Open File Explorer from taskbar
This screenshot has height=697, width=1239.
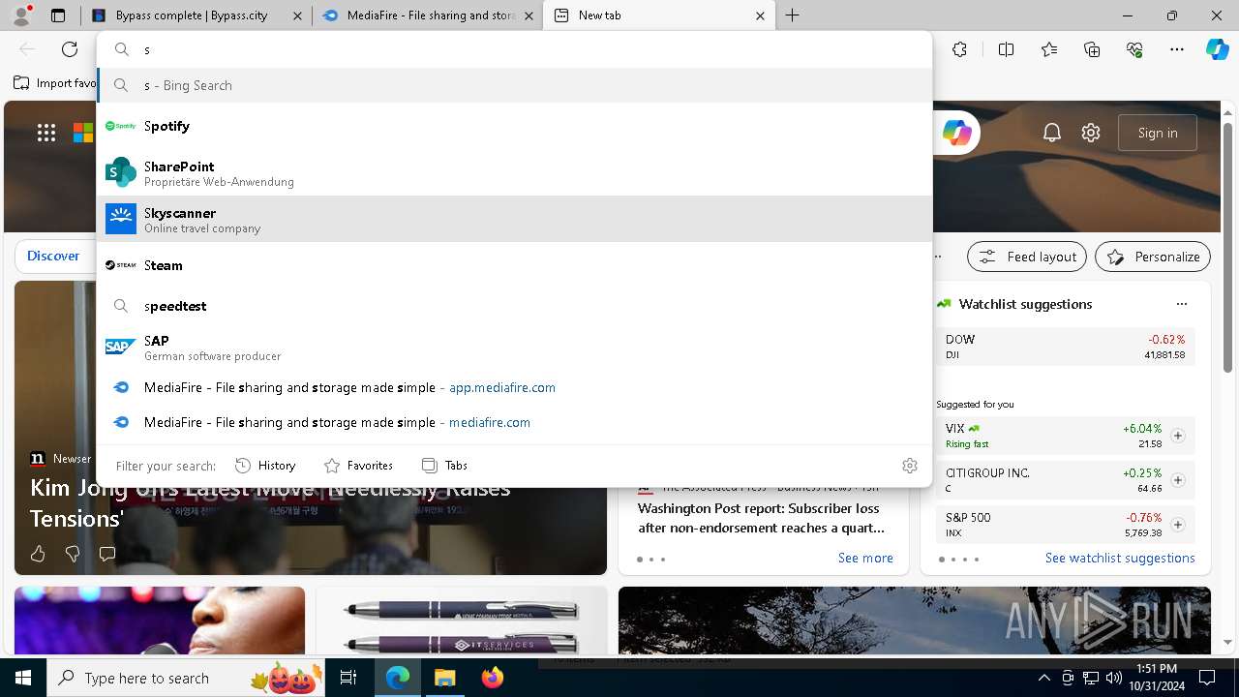pyautogui.click(x=444, y=678)
